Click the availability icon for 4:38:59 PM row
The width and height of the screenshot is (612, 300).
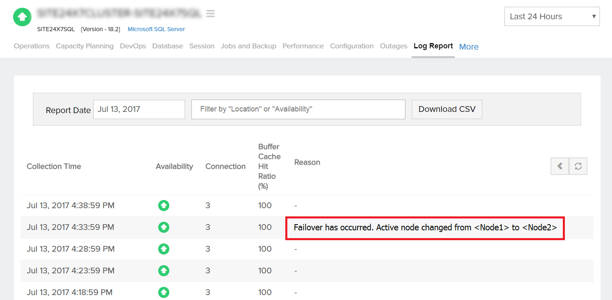[164, 205]
